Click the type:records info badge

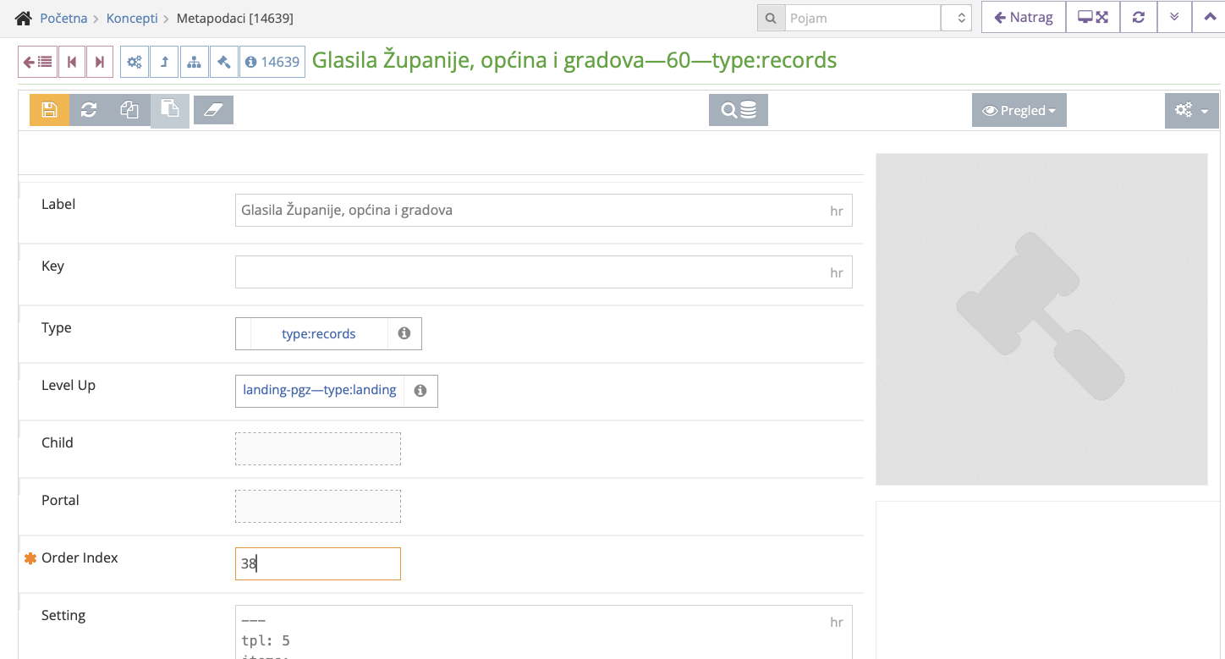[x=404, y=333]
